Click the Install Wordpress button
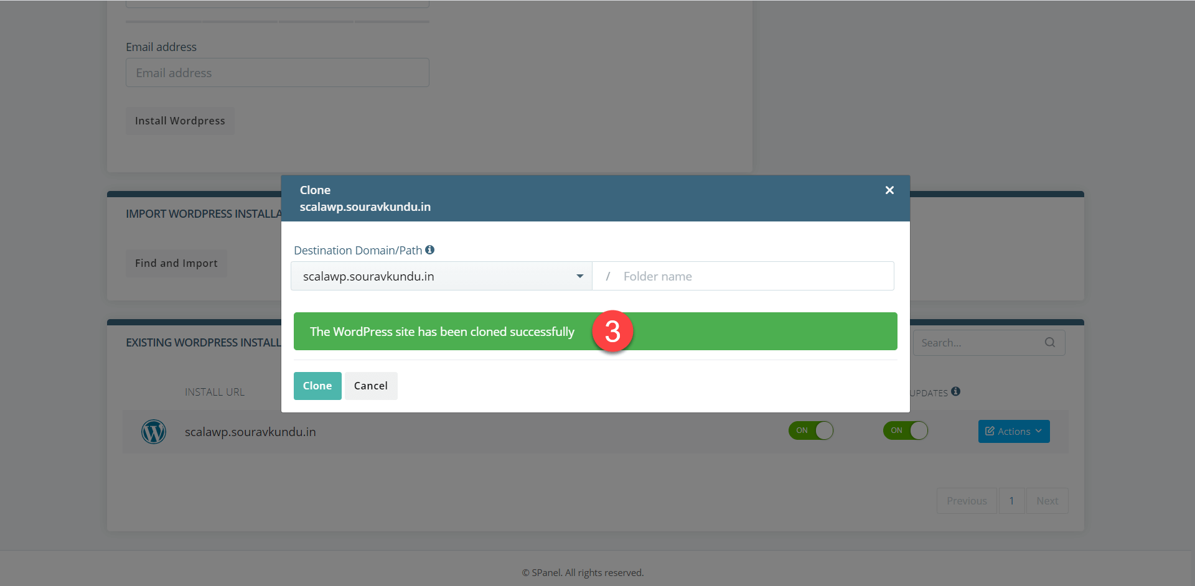 (180, 121)
